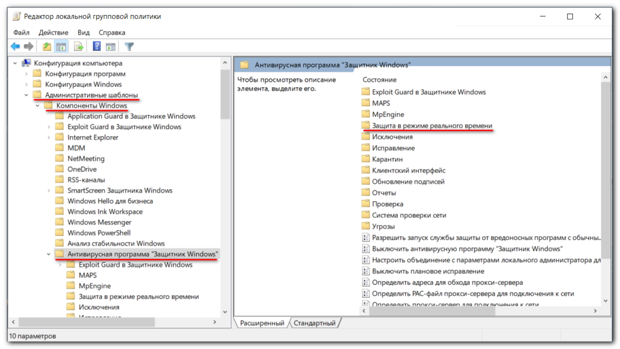Click the folder icon next to OneDrive
This screenshot has width=620, height=349.
click(60, 169)
